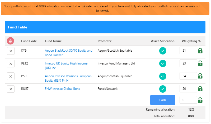Click the red delete-all trash icon

pos(10,41)
